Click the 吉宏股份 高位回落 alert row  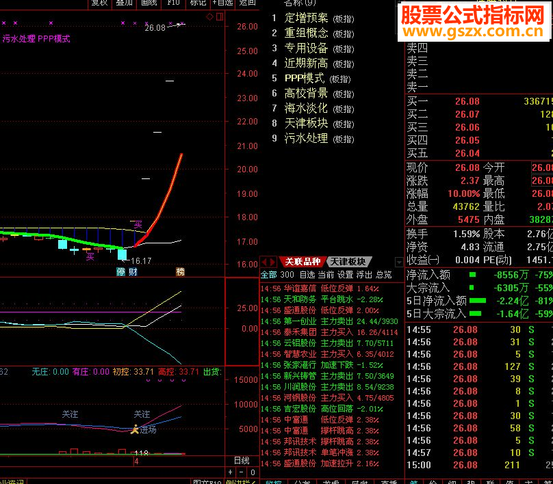[x=322, y=409]
